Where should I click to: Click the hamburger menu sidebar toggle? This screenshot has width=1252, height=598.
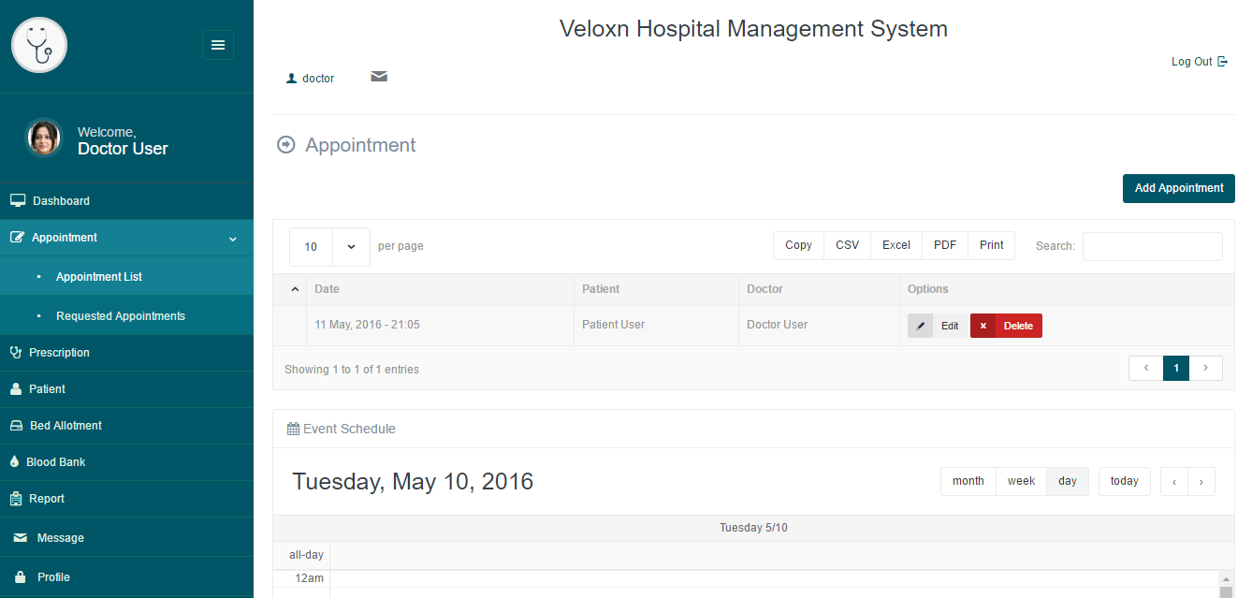tap(218, 45)
